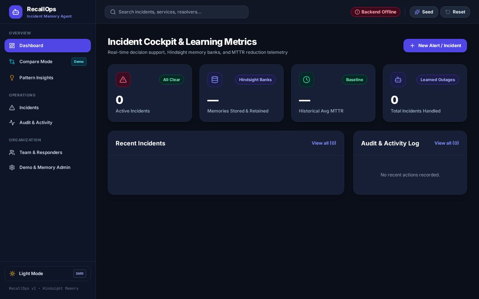Click the clock icon on Historical Avg MTTR card
Screen dimensions: 479x299
(306, 80)
